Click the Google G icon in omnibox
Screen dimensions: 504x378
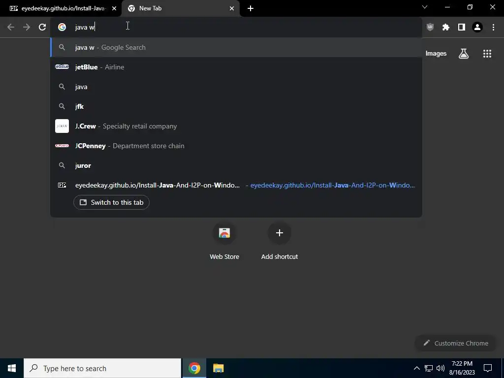[62, 28]
